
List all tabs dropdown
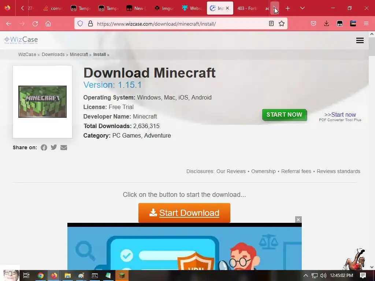pos(302,8)
